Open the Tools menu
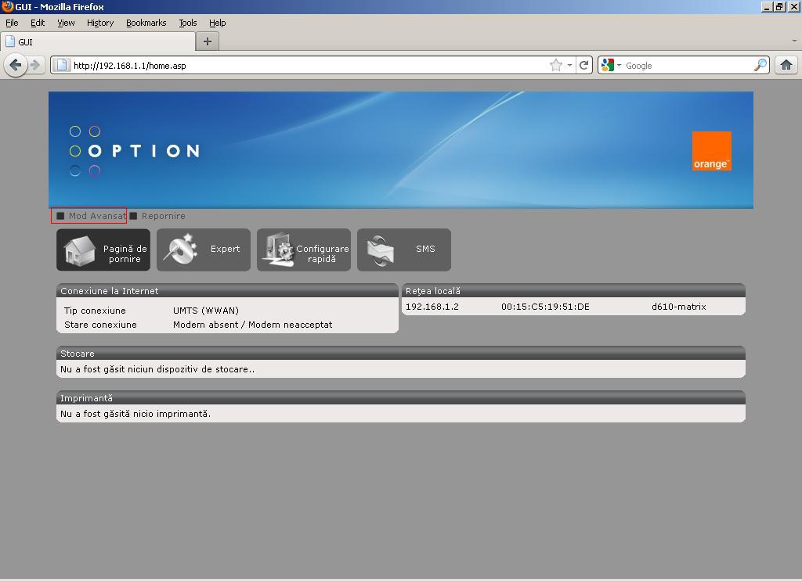The width and height of the screenshot is (802, 582). [x=187, y=23]
